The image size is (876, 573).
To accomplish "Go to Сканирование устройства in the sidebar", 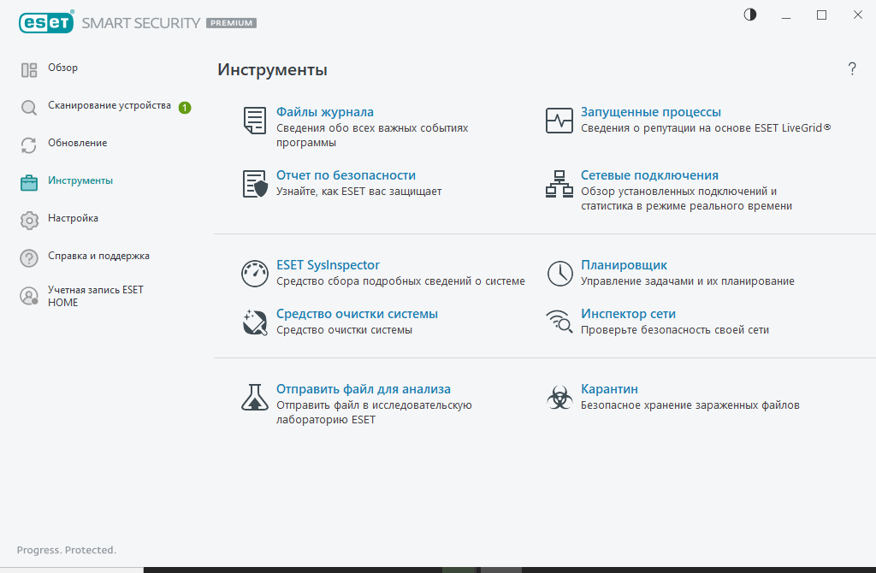I will [x=109, y=105].
